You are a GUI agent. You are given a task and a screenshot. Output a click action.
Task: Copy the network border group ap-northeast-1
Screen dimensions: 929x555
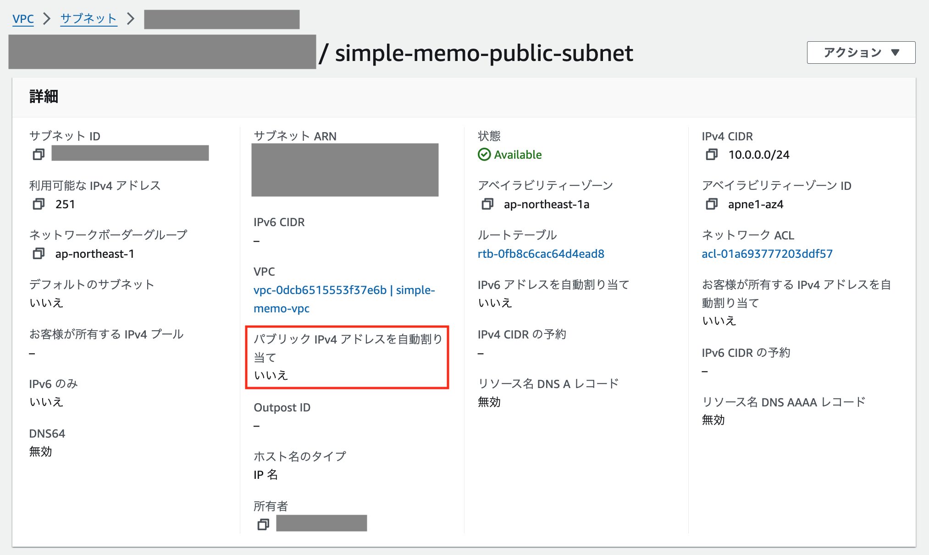[x=39, y=254]
